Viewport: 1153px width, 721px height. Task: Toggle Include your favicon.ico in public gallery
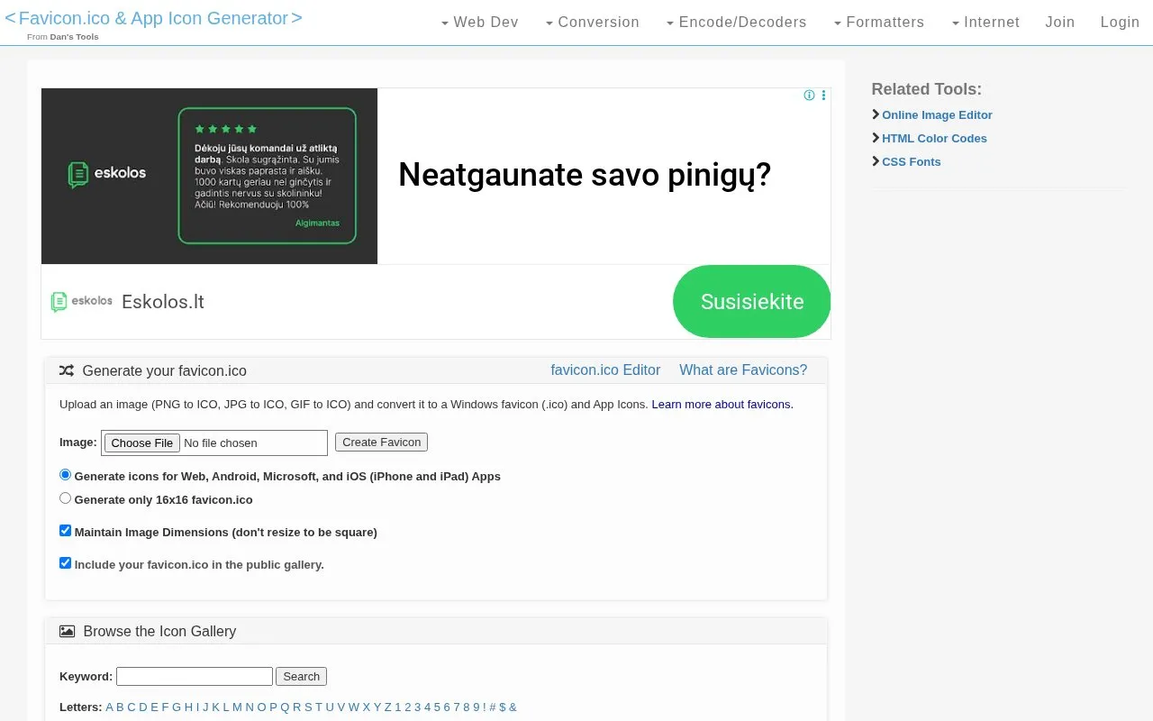tap(65, 563)
